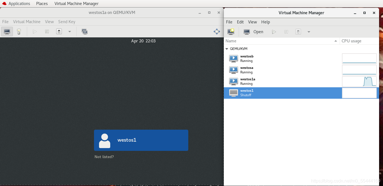Screen dimensions: 383x186
Task: Open View menu in westos1a window
Action: pyautogui.click(x=49, y=22)
